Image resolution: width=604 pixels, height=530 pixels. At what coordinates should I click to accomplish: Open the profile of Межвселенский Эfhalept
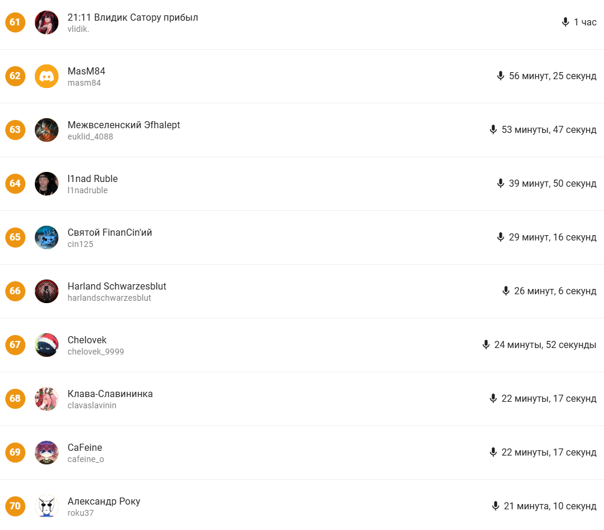123,125
